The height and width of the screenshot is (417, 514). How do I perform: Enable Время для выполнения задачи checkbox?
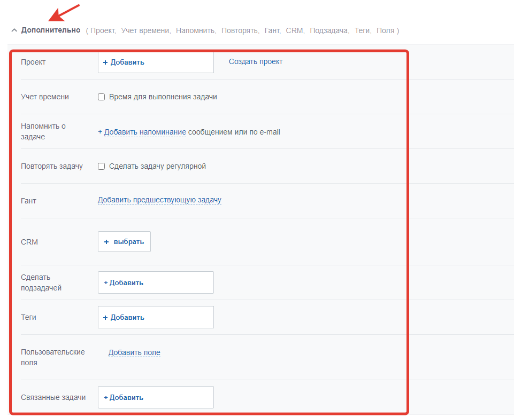point(101,97)
